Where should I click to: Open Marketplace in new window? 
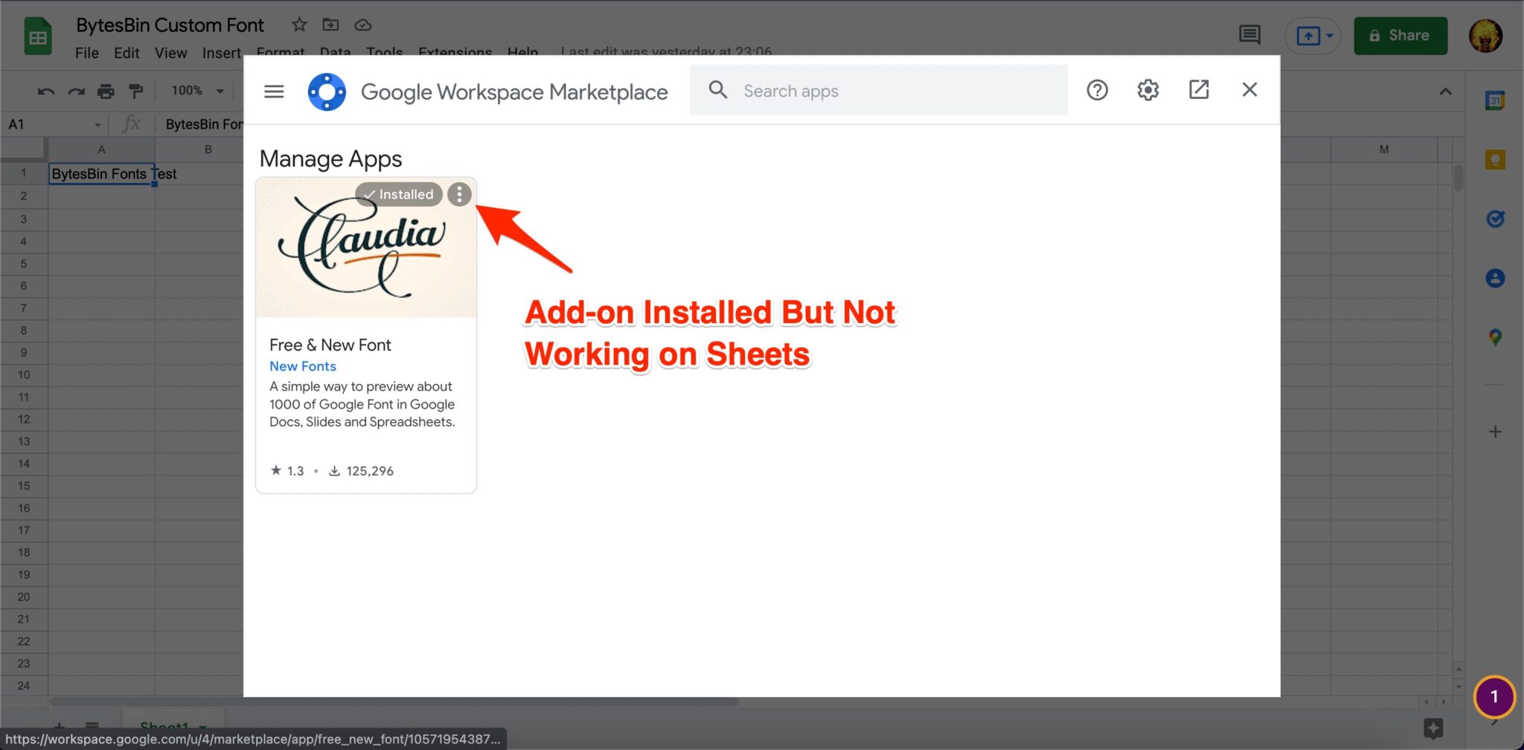tap(1198, 90)
